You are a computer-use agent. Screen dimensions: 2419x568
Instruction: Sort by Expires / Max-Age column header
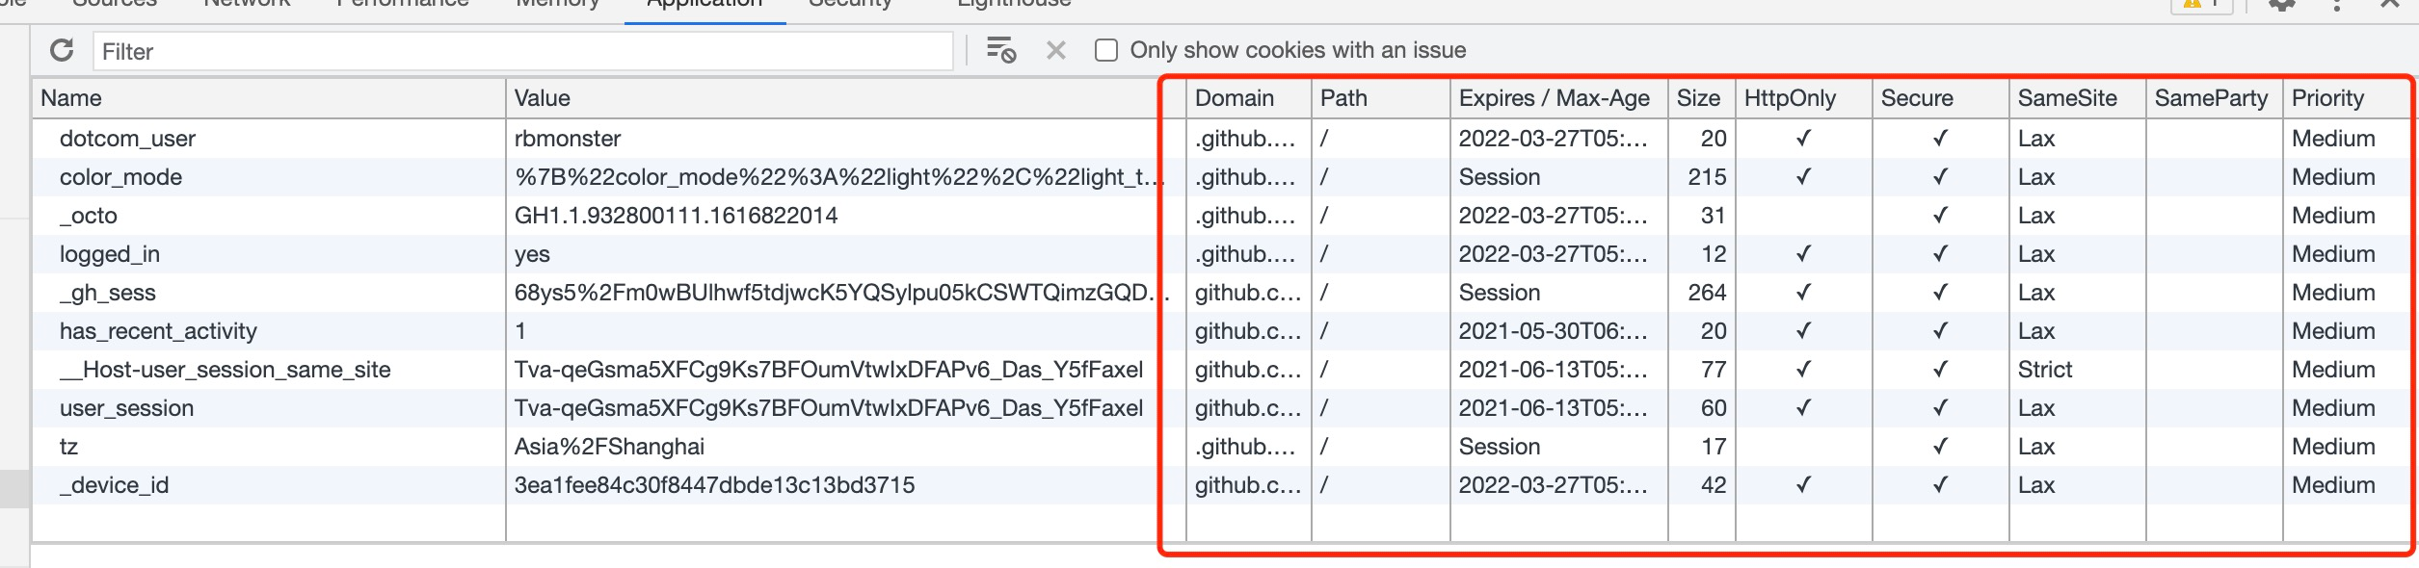(x=1558, y=98)
